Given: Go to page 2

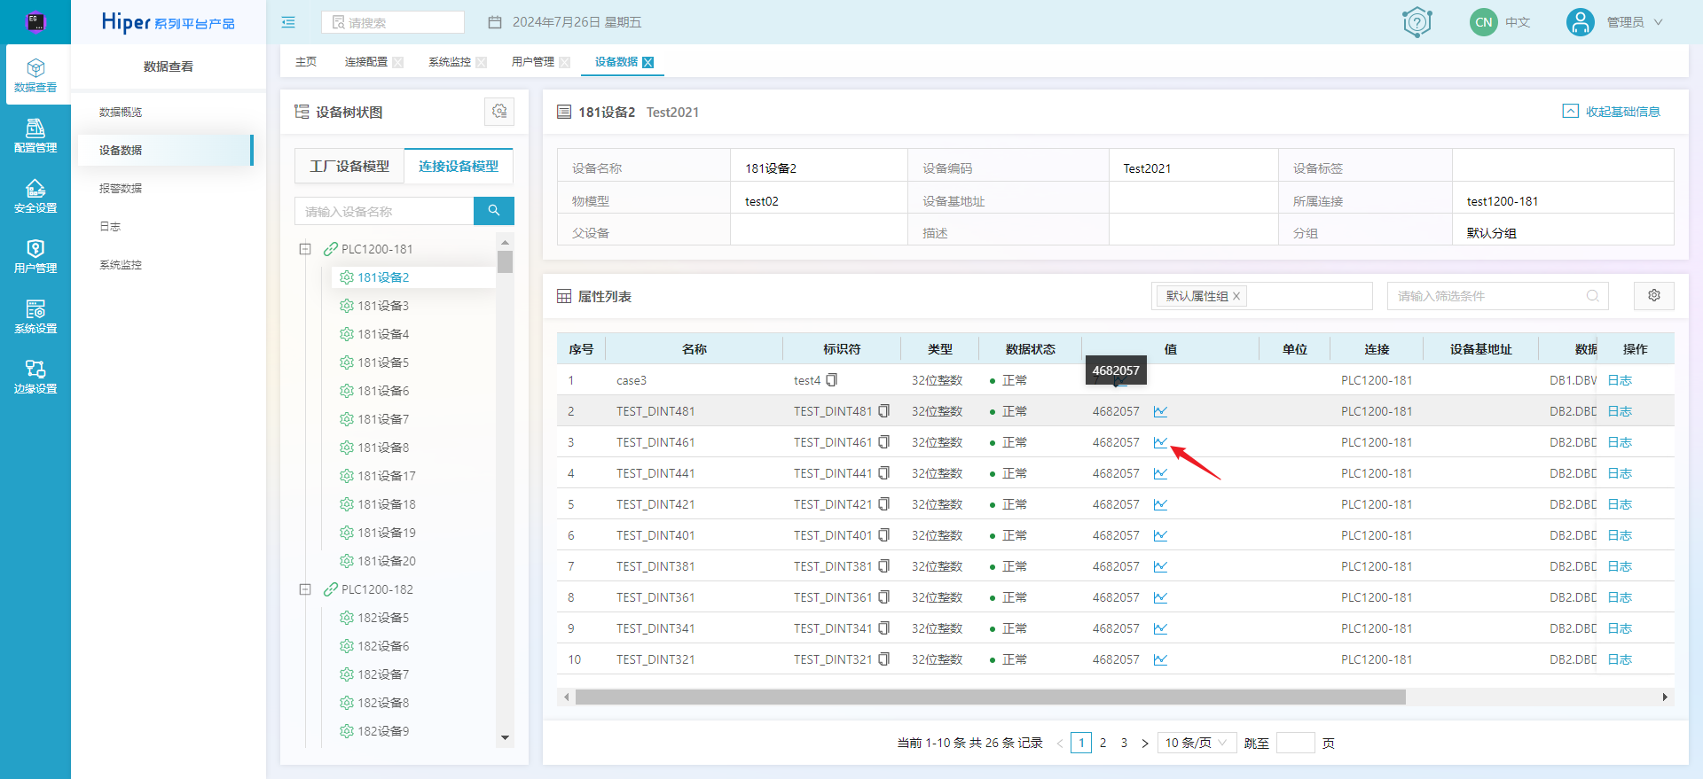Looking at the screenshot, I should tap(1103, 743).
